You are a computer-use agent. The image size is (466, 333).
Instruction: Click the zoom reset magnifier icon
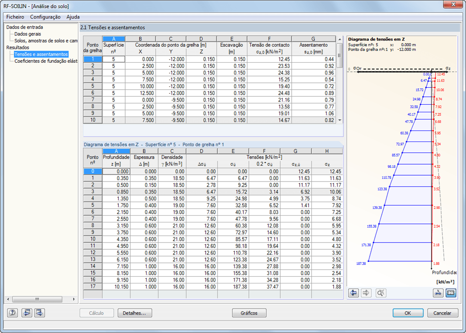tap(380, 293)
